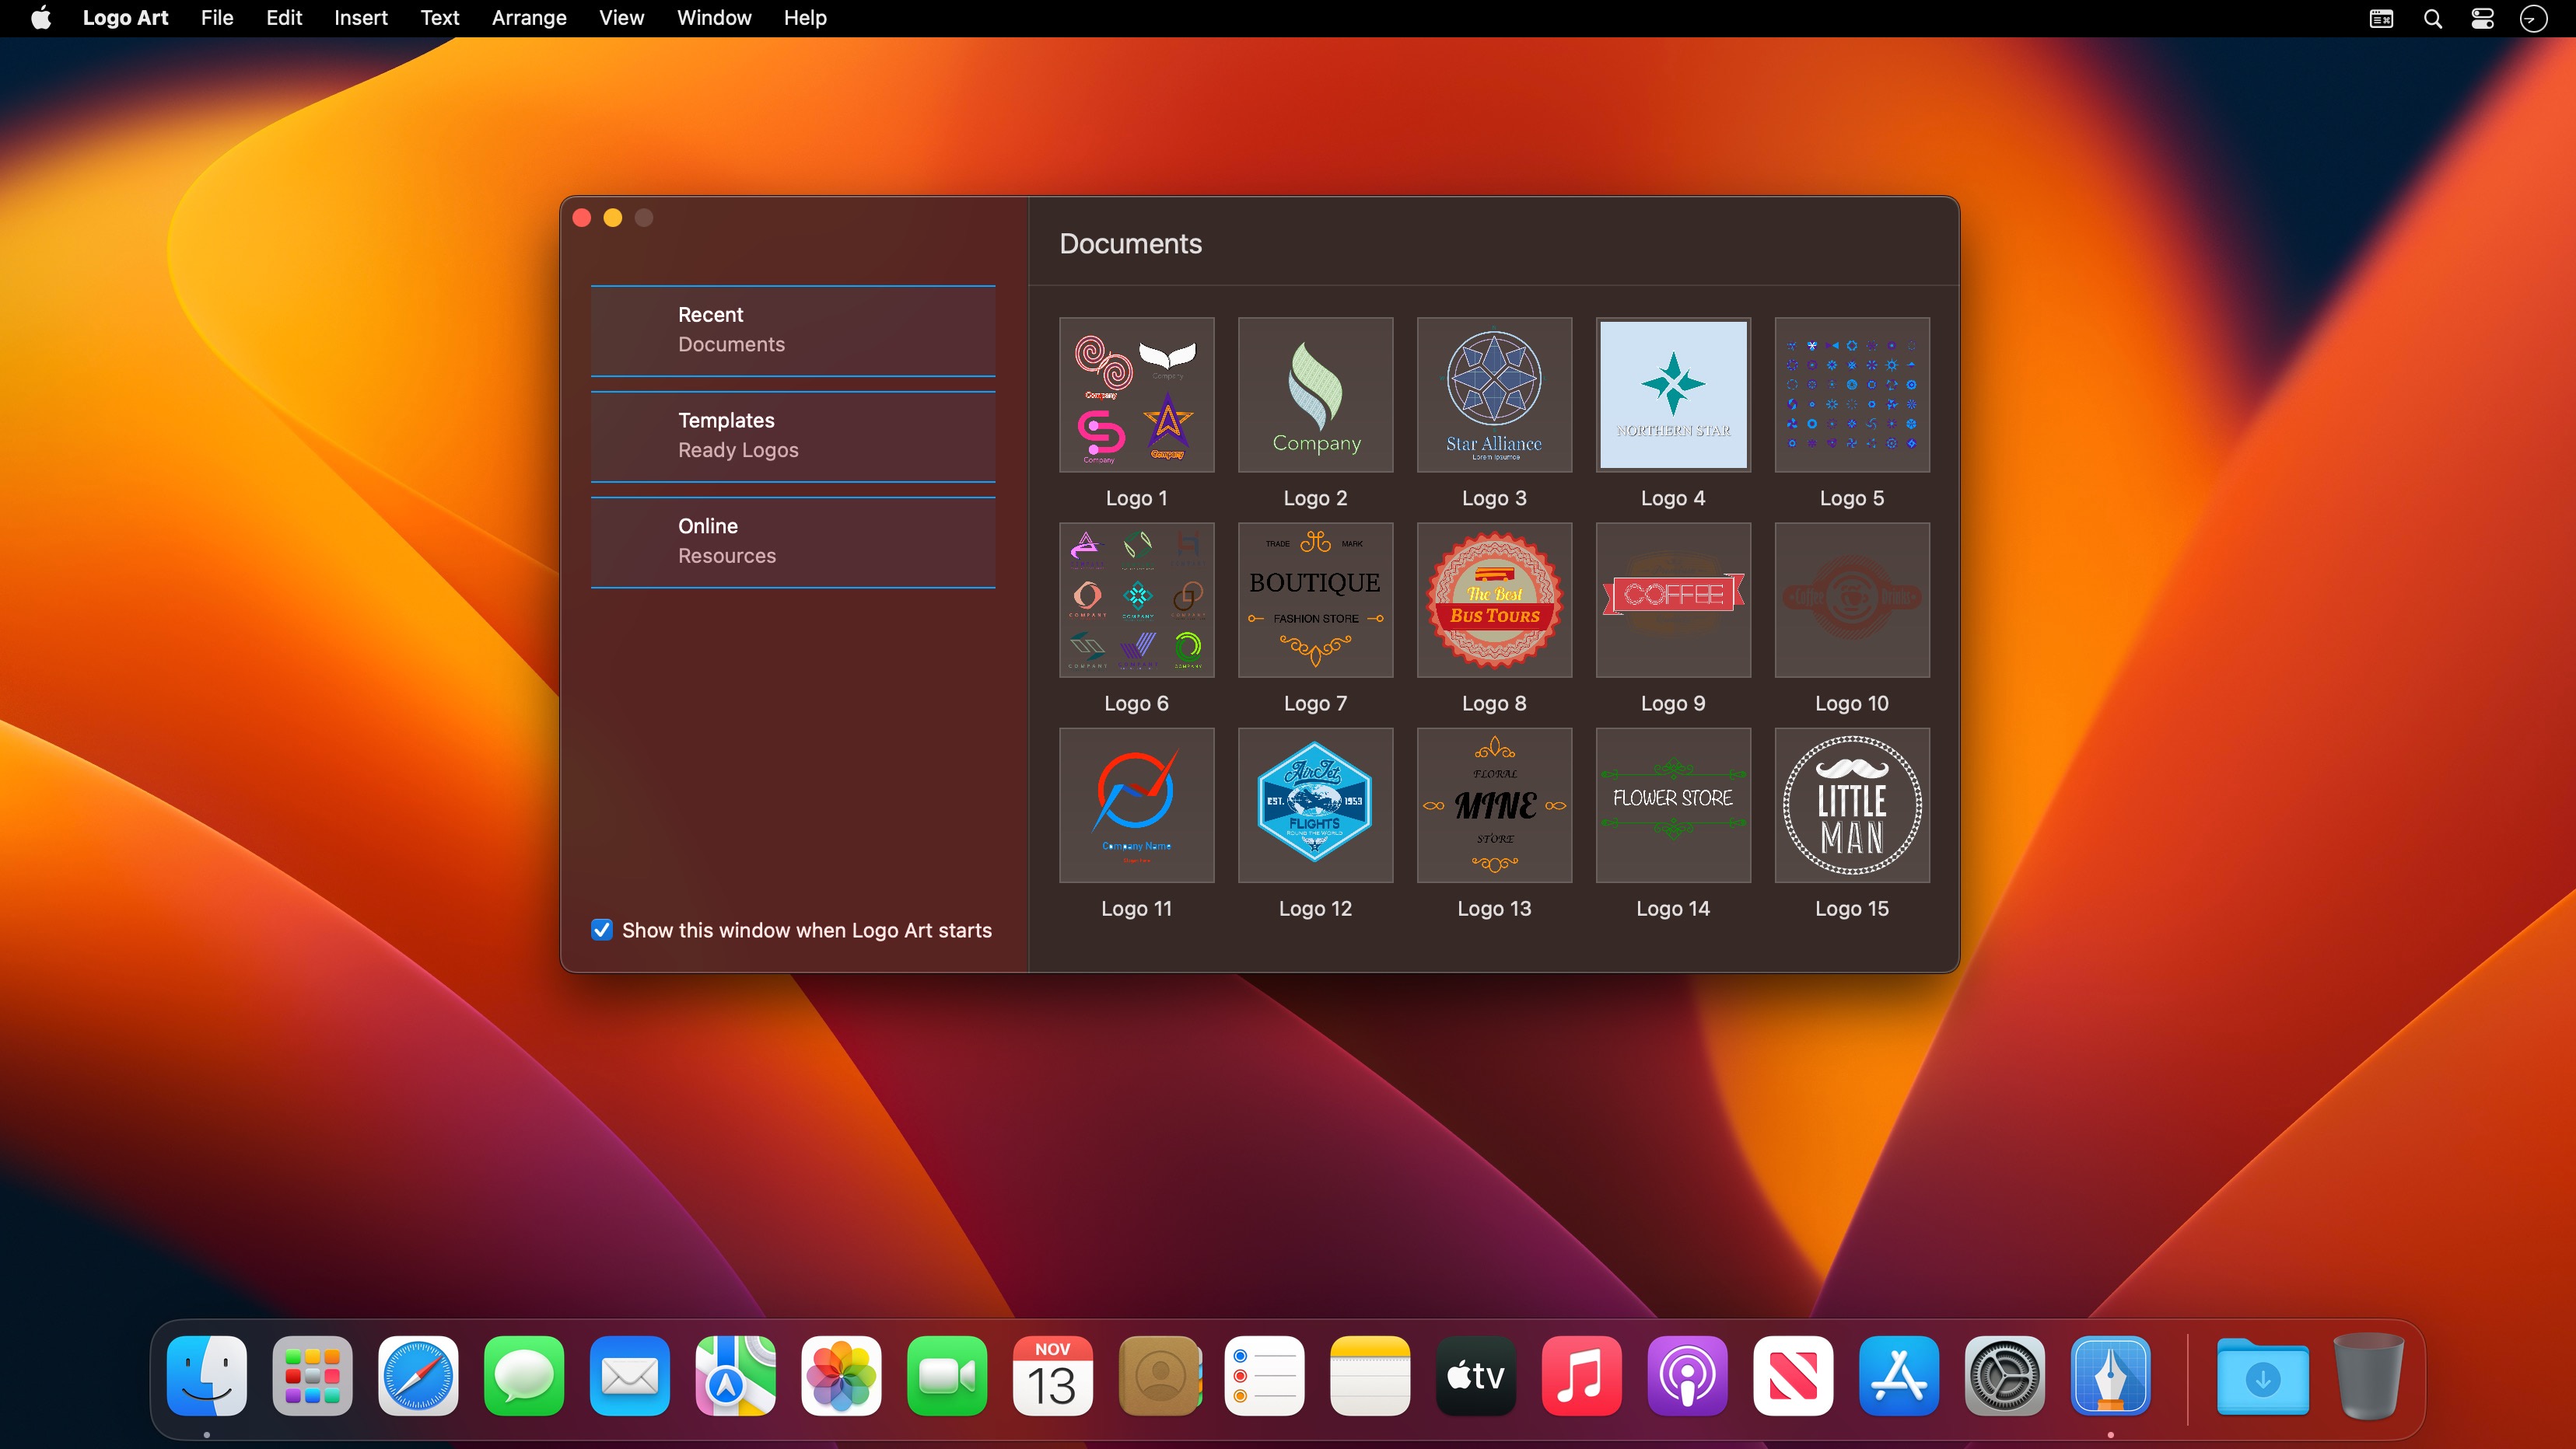Launch Safari from the dock

(418, 1376)
